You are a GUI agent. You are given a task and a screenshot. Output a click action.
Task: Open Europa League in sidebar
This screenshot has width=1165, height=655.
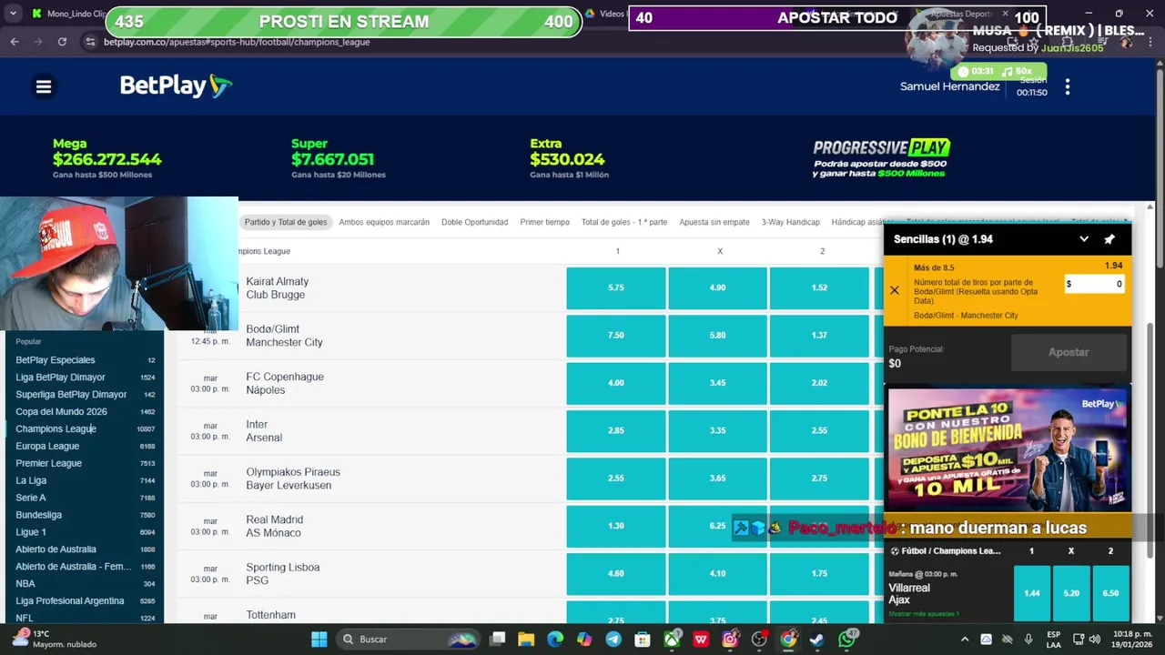[x=47, y=446]
